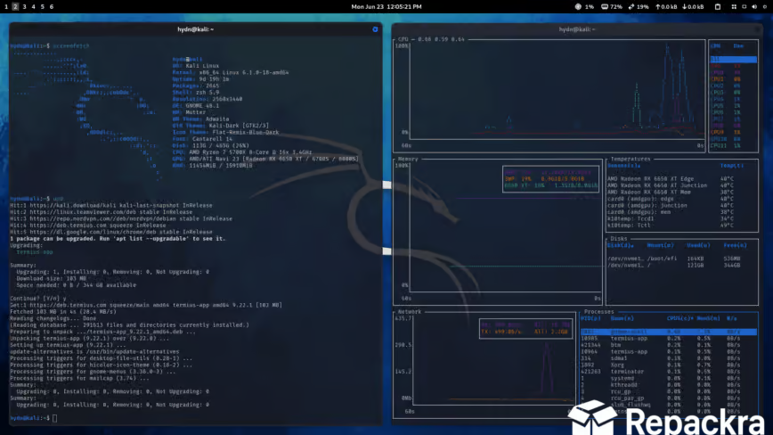Select CPU5 in the CPU legend list
This screenshot has height=435, width=773.
726,106
